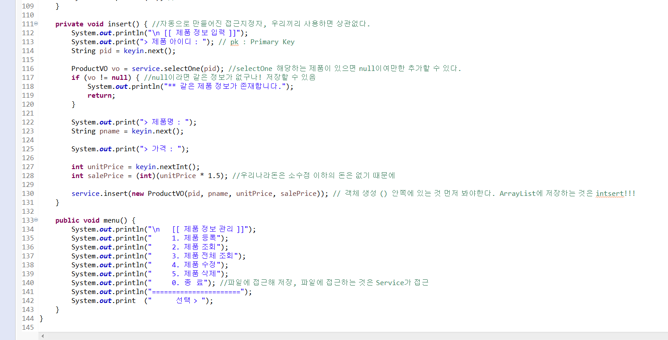The height and width of the screenshot is (340, 668).
Task: Click the 'insert' method name on line 111
Action: pyautogui.click(x=120, y=24)
